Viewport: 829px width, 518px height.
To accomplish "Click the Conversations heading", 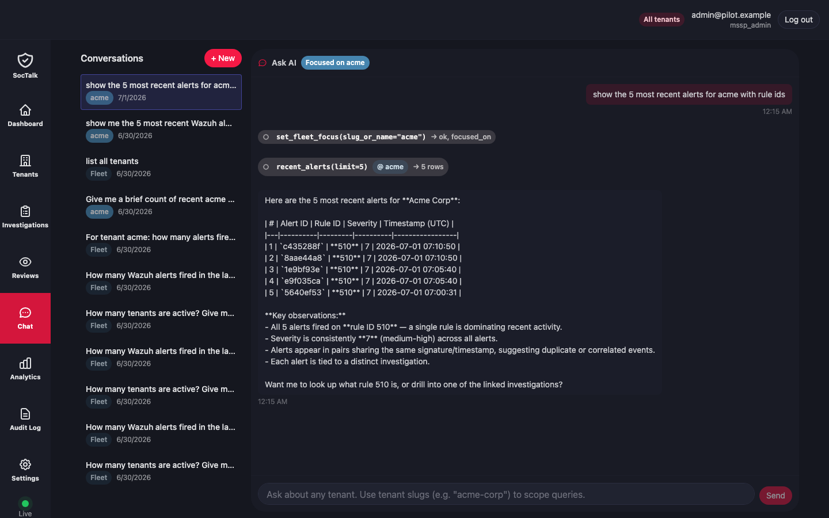I will click(112, 58).
